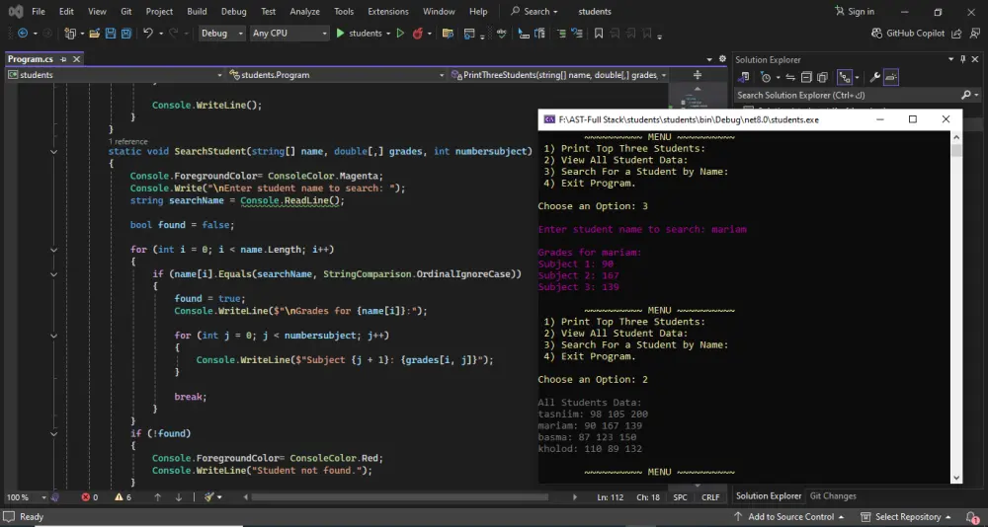The image size is (988, 527).
Task: Click the Undo arrow icon
Action: click(x=148, y=34)
